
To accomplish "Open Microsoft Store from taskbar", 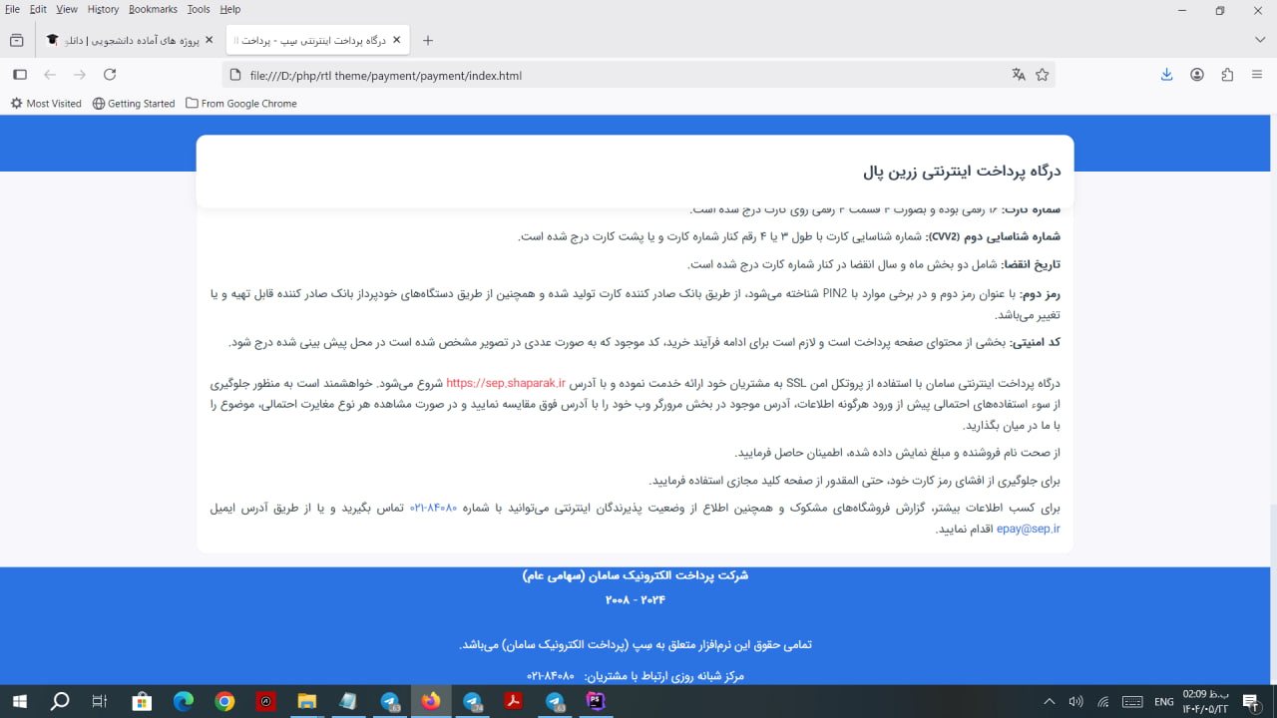I will tap(142, 701).
